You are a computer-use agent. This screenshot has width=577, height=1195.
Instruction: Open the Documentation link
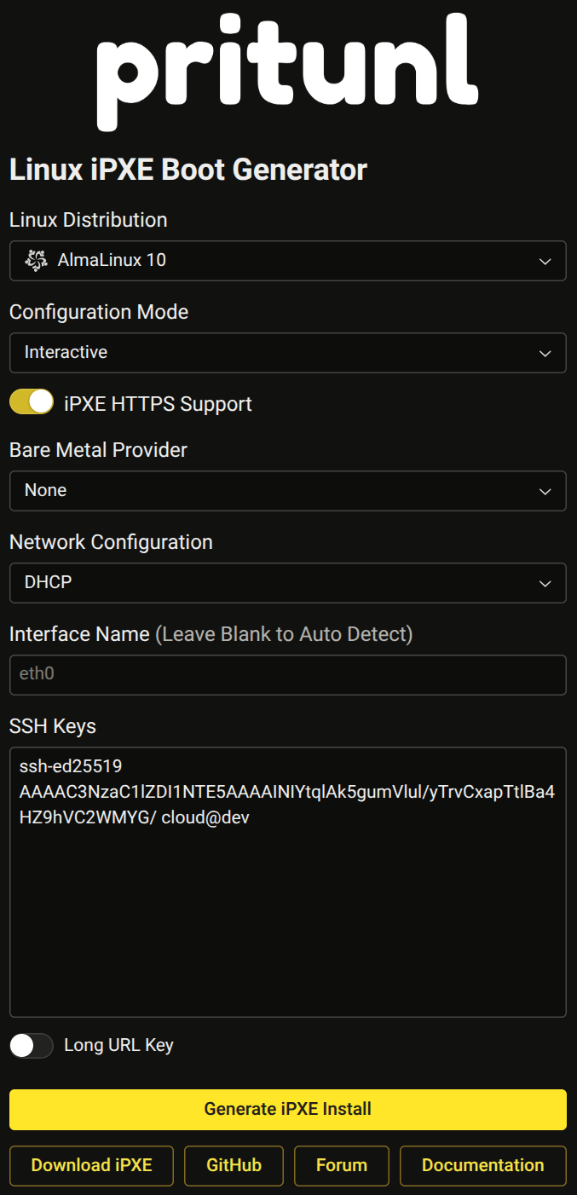(482, 1165)
